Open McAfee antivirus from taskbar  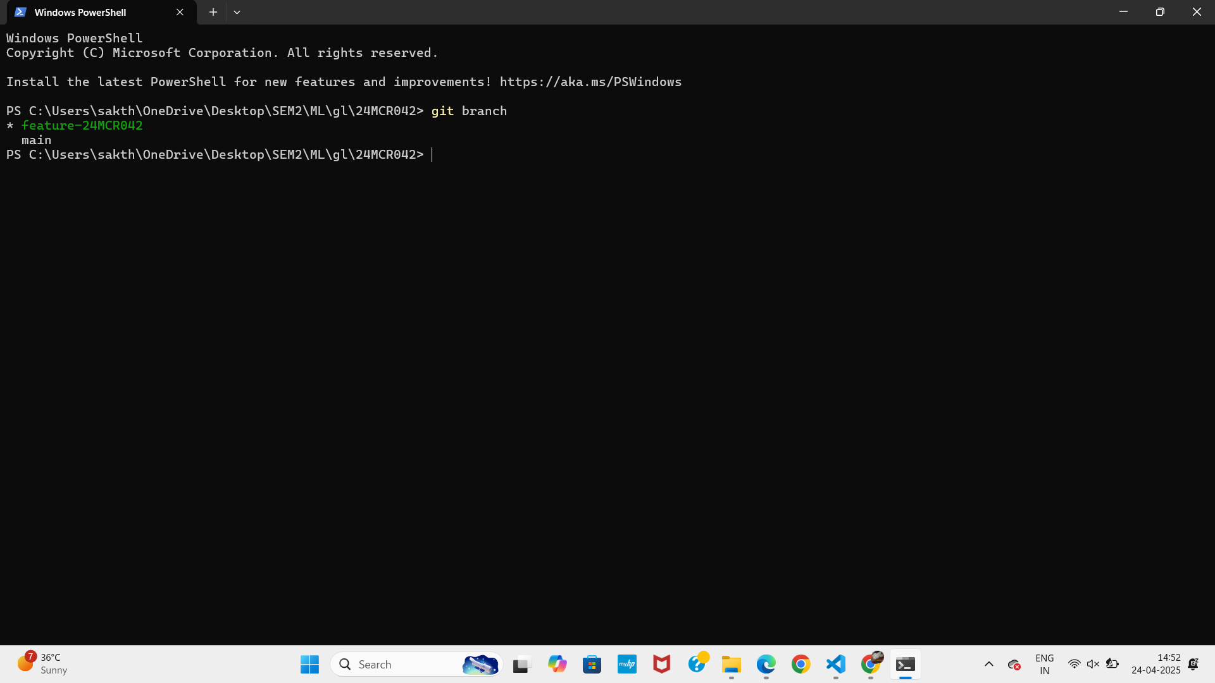point(662,664)
